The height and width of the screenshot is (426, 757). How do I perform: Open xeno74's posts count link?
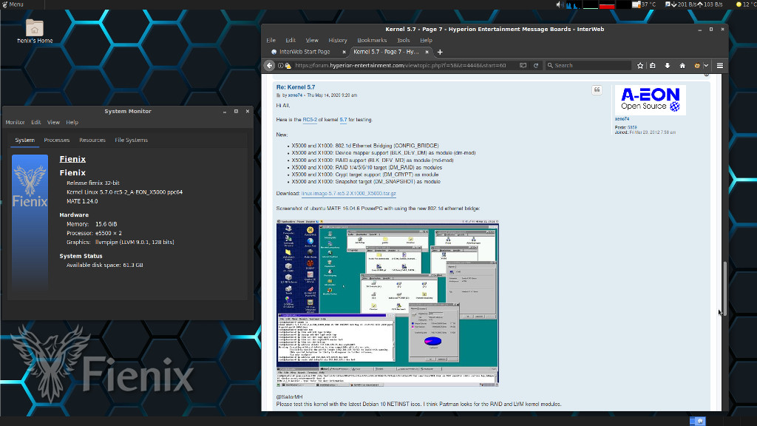coord(632,127)
